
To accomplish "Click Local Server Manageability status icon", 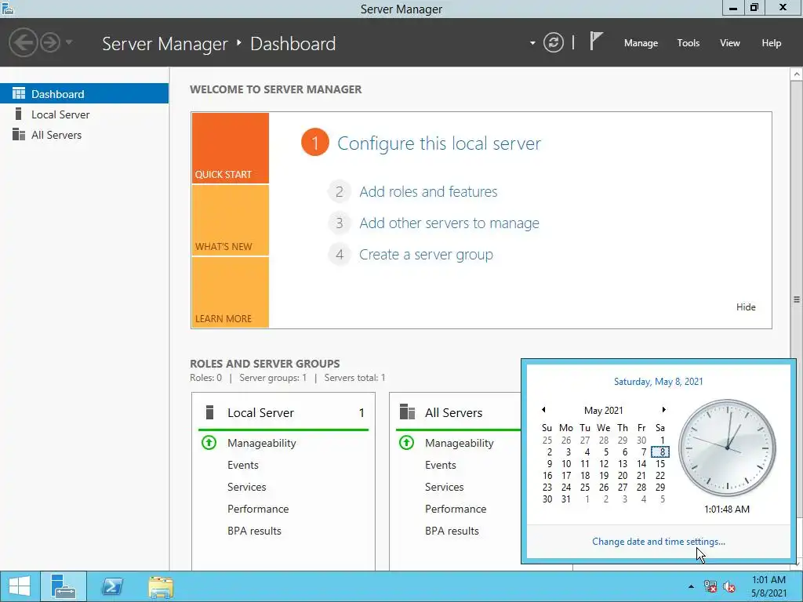I will pyautogui.click(x=209, y=442).
